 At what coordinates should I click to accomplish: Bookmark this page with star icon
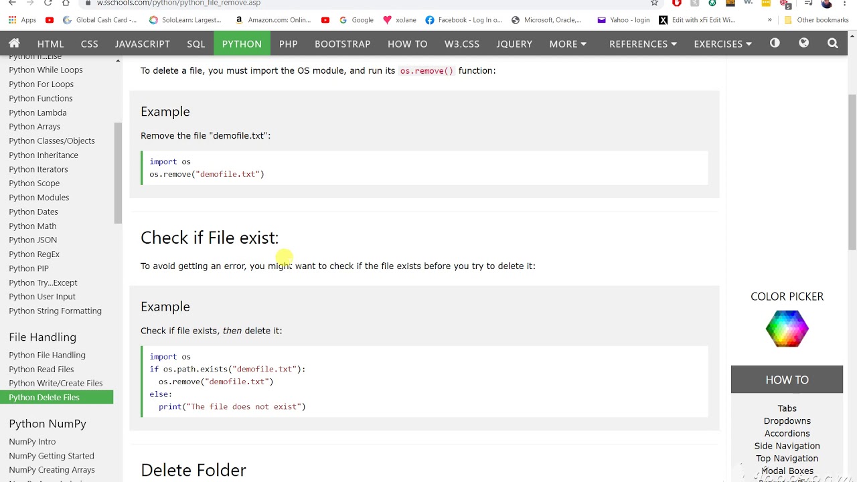(654, 3)
